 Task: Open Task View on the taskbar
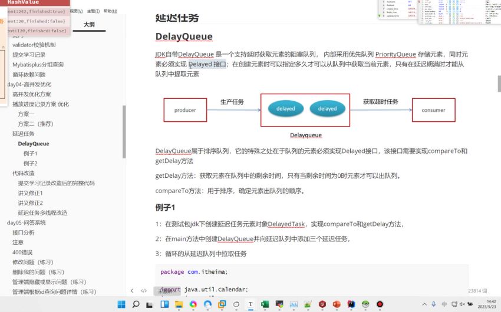150,305
